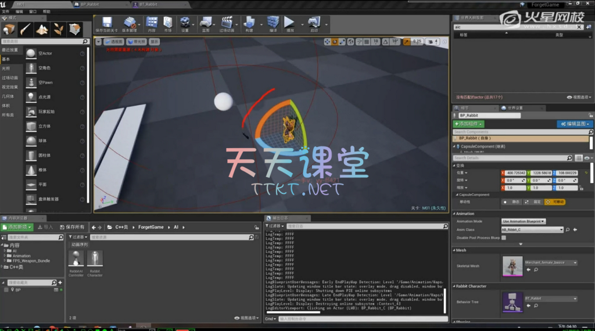Viewport: 595px width, 331px height.
Task: Open the Marketplace (市场) toolbar icon
Action: (x=168, y=23)
